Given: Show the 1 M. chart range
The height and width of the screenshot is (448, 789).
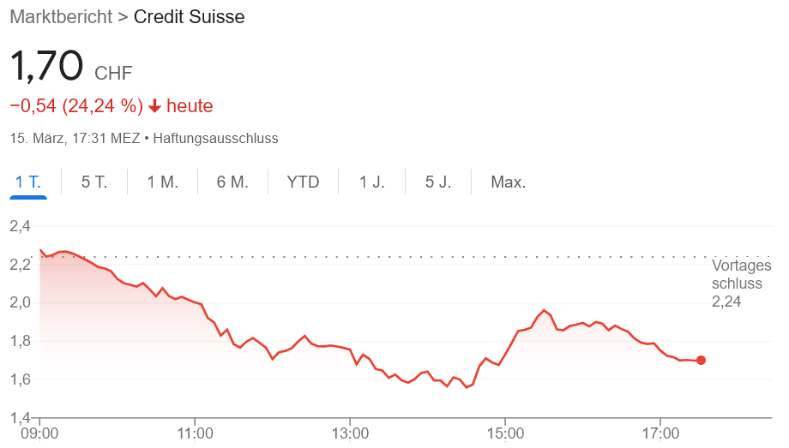Looking at the screenshot, I should tap(162, 182).
